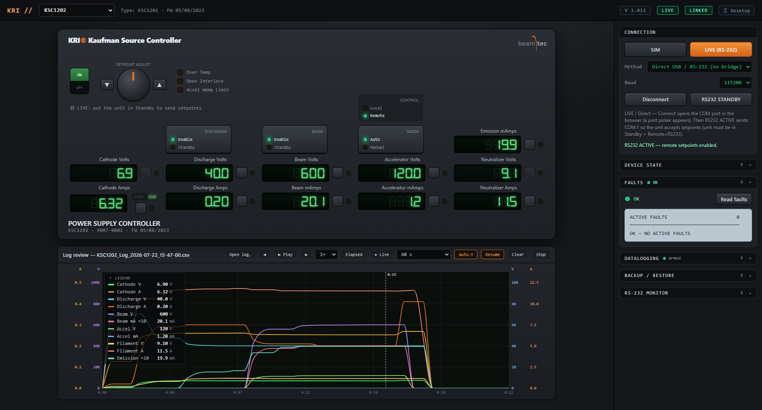762x410 pixels.
Task: Open the 60 s time window dropdown
Action: tap(424, 254)
